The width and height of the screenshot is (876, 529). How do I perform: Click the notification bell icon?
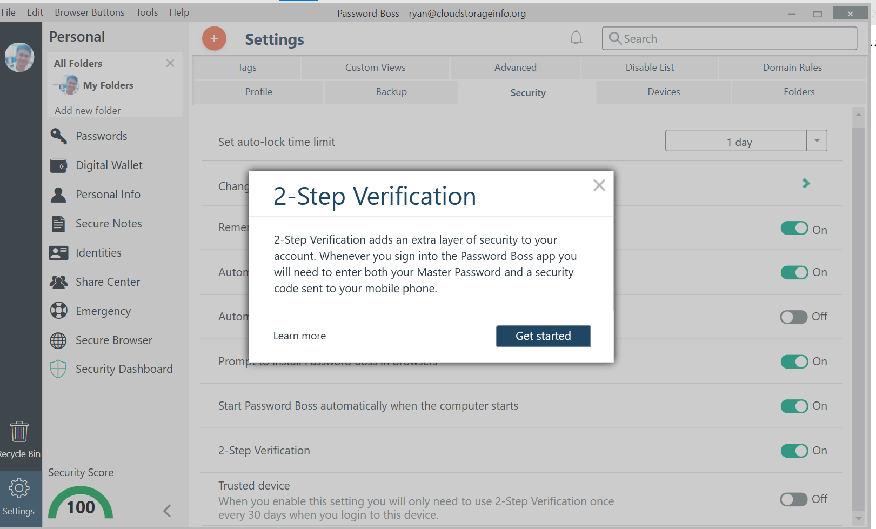point(576,38)
